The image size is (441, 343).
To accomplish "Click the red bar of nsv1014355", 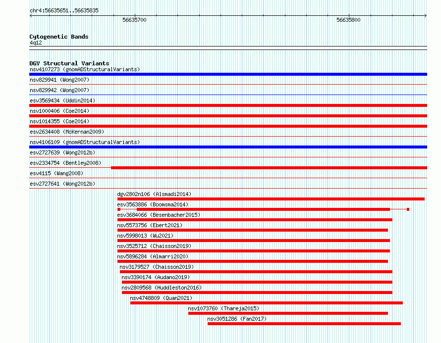I will (228, 126).
